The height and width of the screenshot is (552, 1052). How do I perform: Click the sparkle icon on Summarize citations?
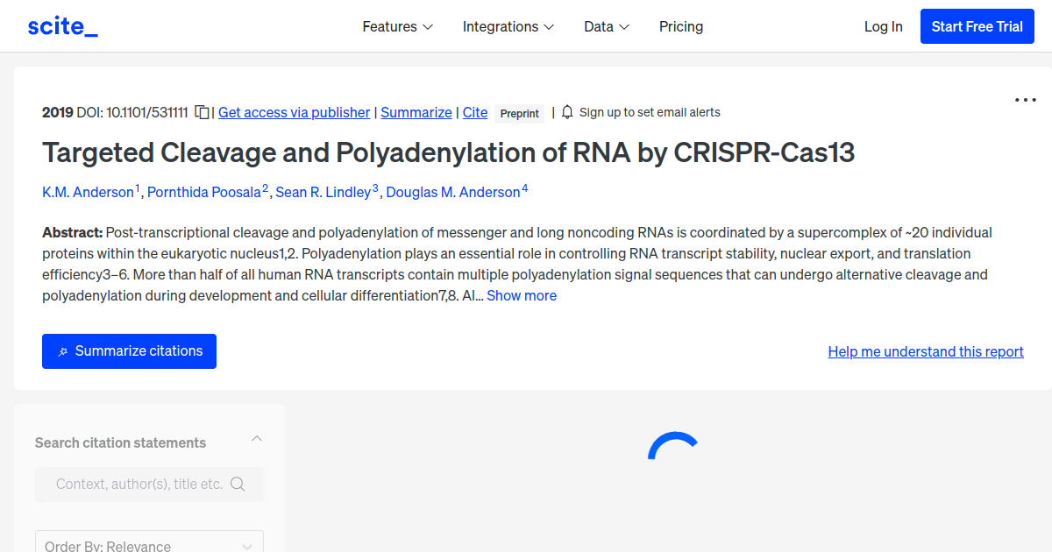coord(62,350)
